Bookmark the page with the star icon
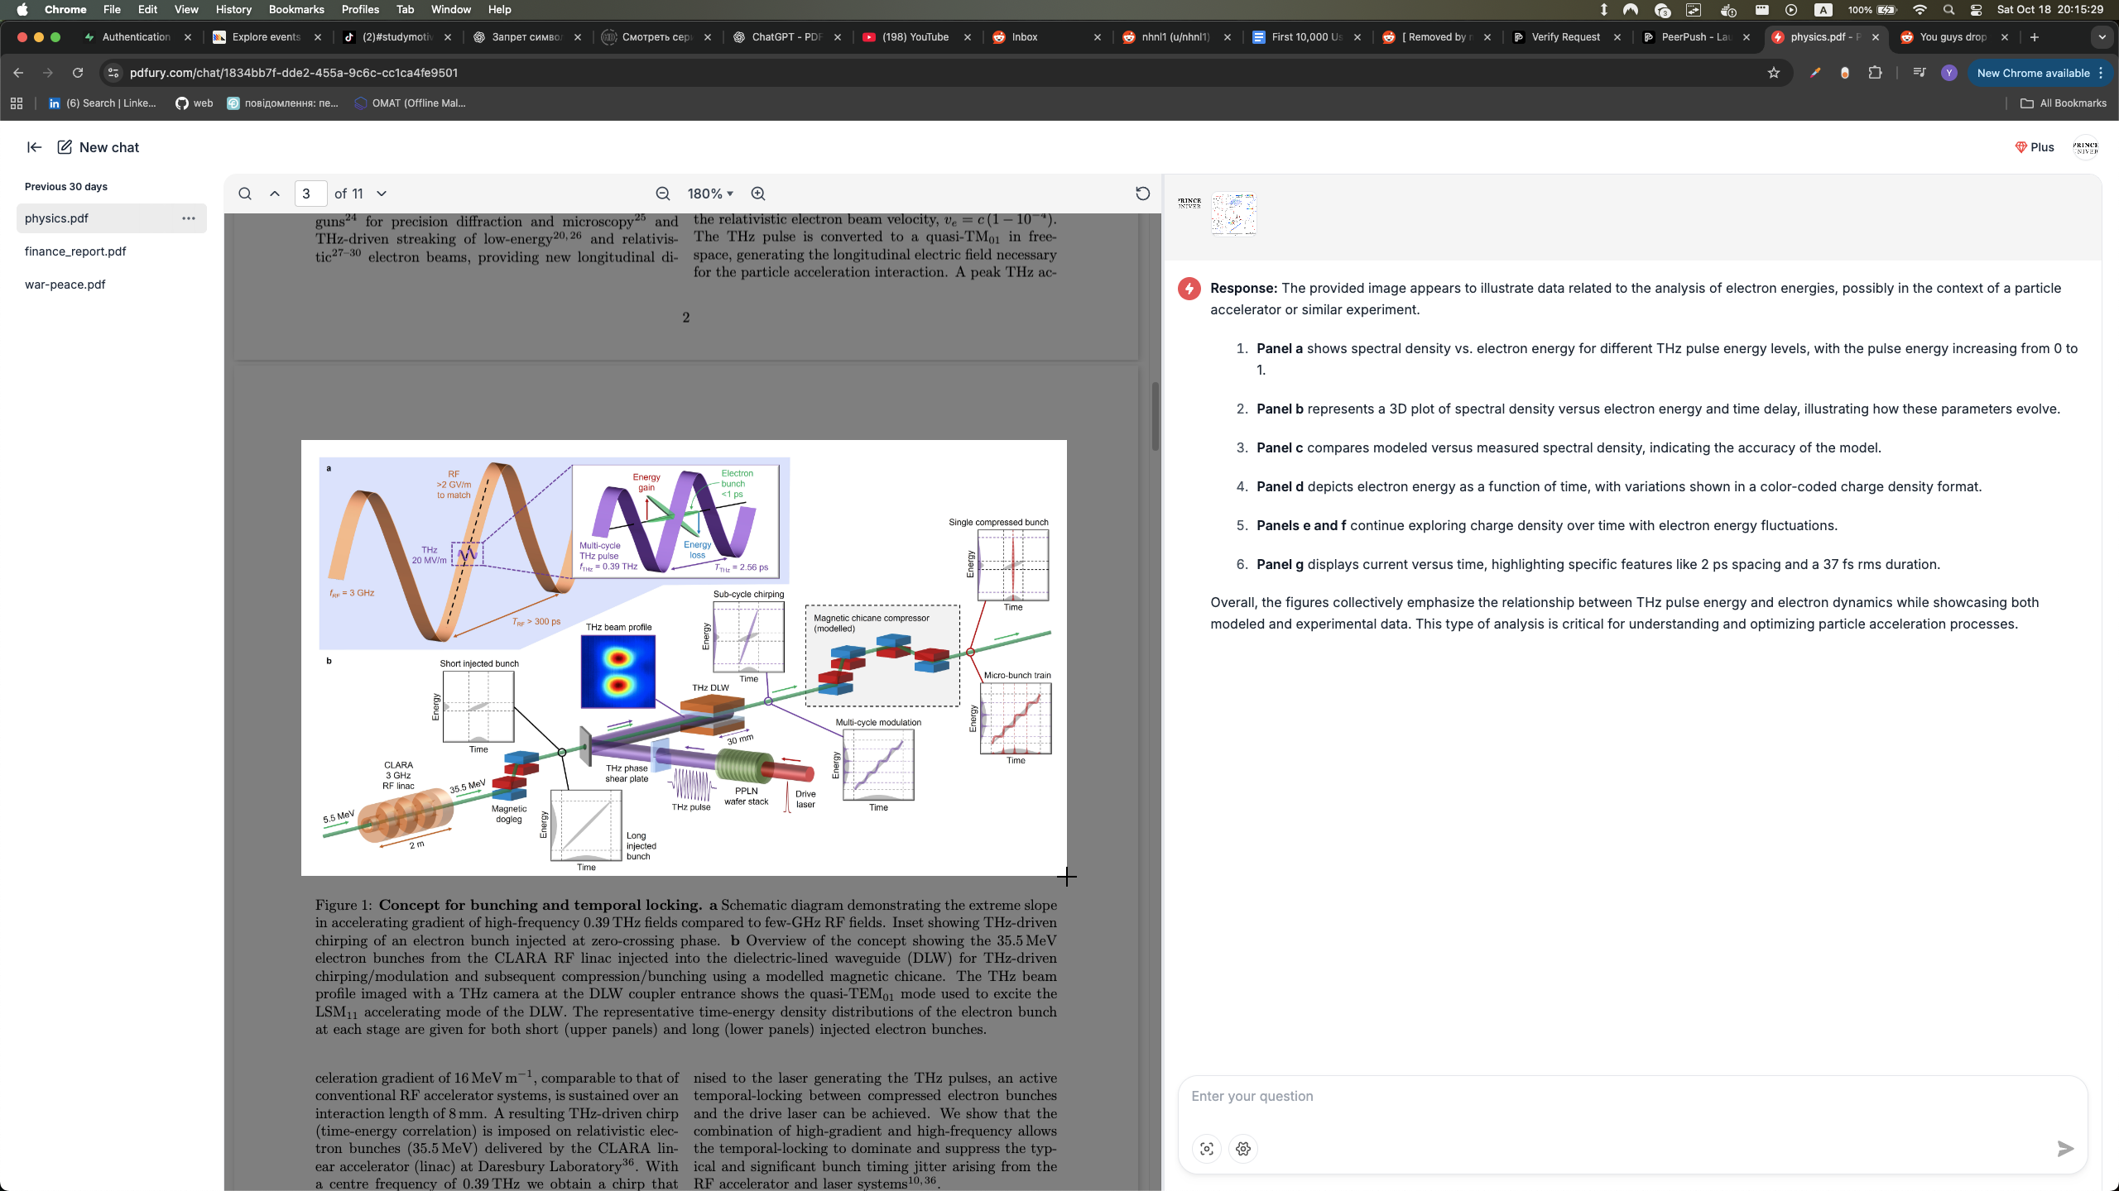Viewport: 2119px width, 1191px height. (x=1774, y=73)
